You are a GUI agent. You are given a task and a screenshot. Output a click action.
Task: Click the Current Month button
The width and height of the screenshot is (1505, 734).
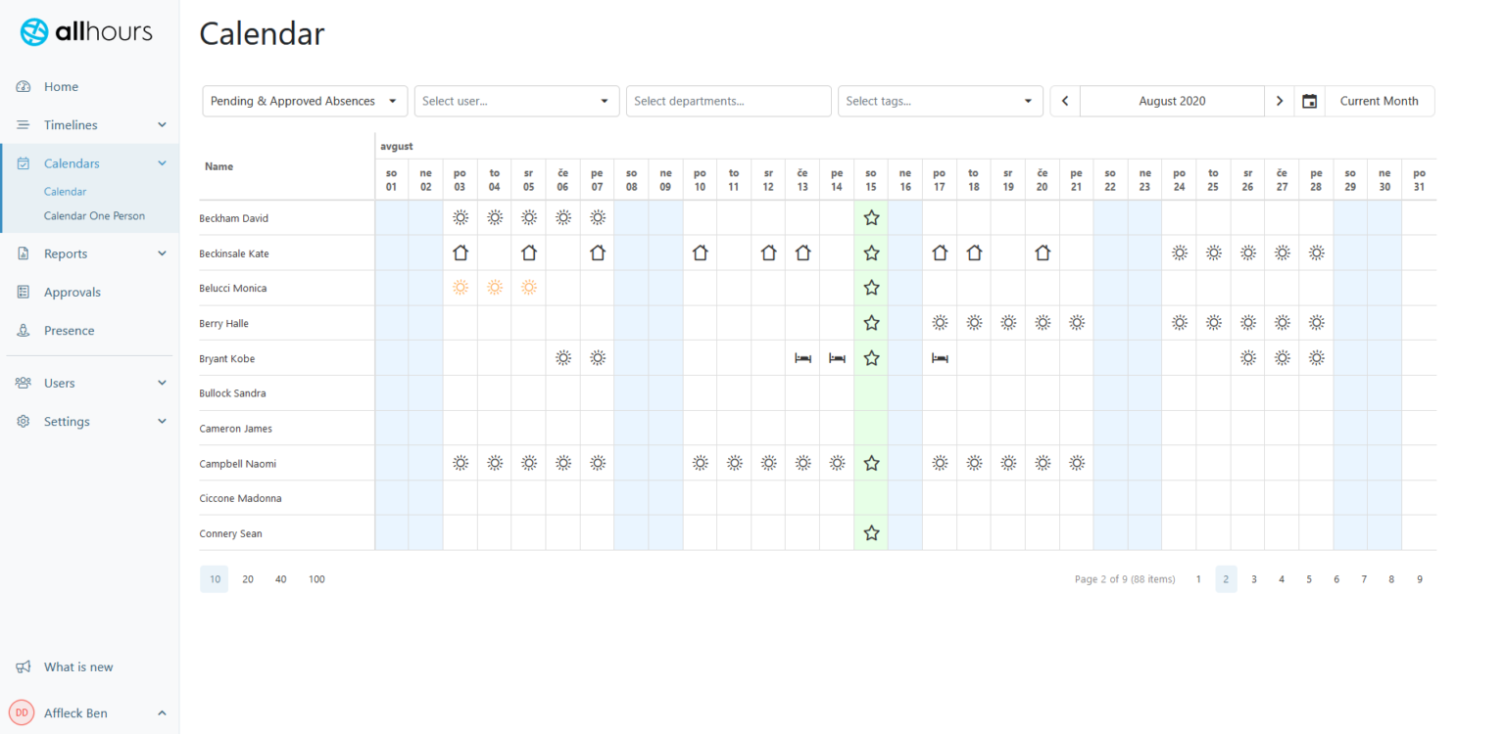pos(1379,101)
